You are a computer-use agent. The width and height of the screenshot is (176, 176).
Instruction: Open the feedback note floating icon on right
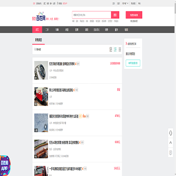171,153
